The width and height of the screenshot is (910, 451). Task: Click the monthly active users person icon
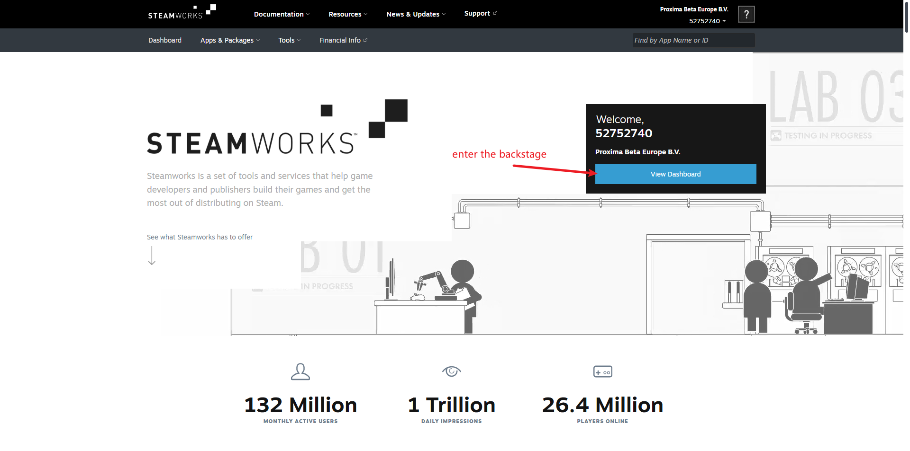[x=300, y=372]
